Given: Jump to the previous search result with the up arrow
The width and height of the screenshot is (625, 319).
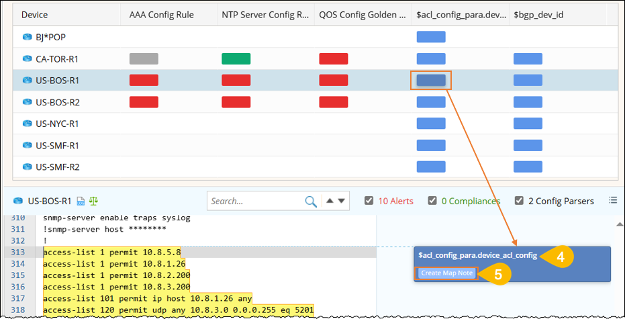Looking at the screenshot, I should coord(330,201).
